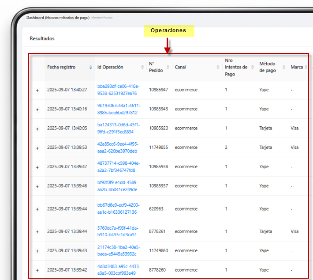The image size is (313, 280).
Task: Sort the N° Pedido column
Action: coord(168,68)
